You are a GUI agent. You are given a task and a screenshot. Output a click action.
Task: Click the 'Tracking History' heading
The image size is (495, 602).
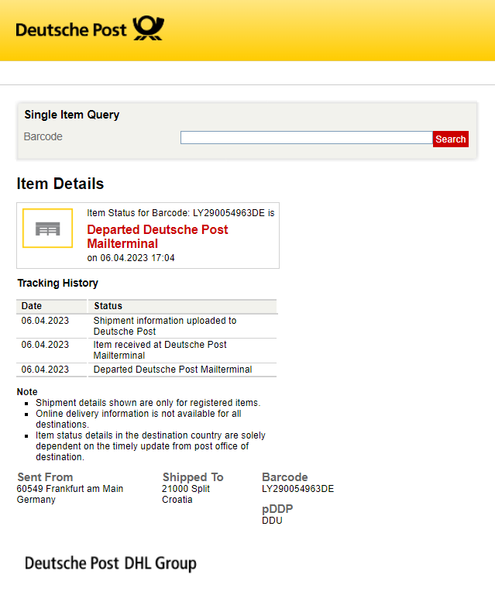click(58, 283)
